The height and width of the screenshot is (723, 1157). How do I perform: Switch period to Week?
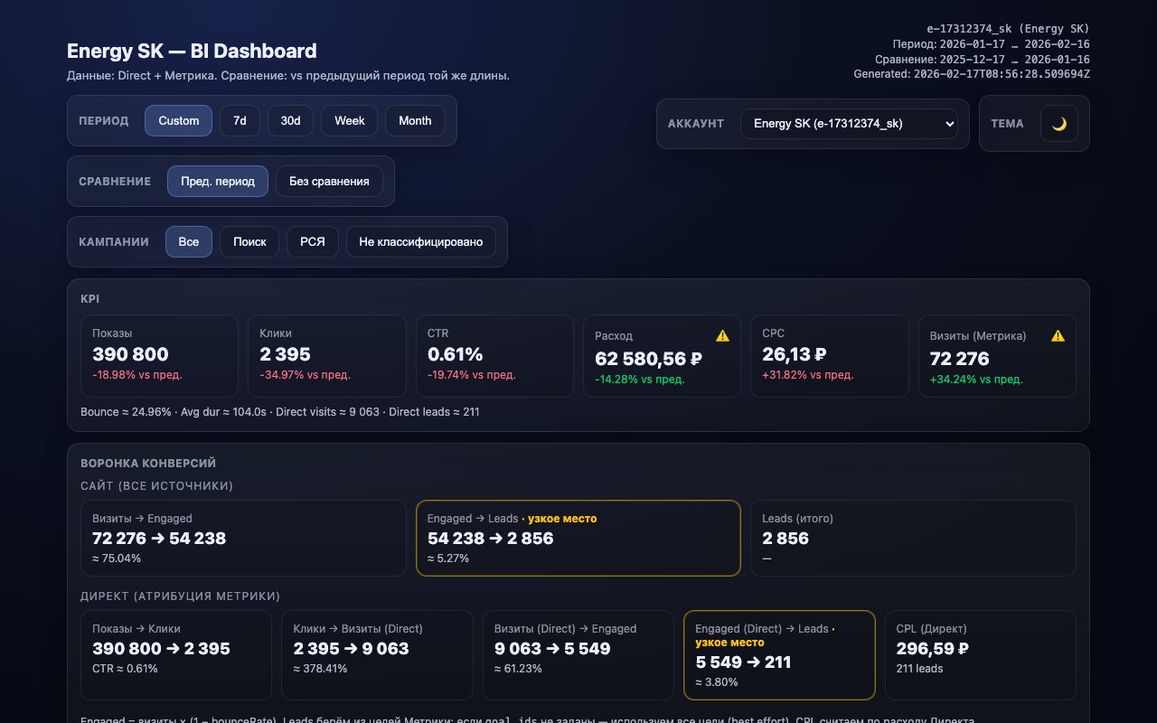(x=349, y=120)
